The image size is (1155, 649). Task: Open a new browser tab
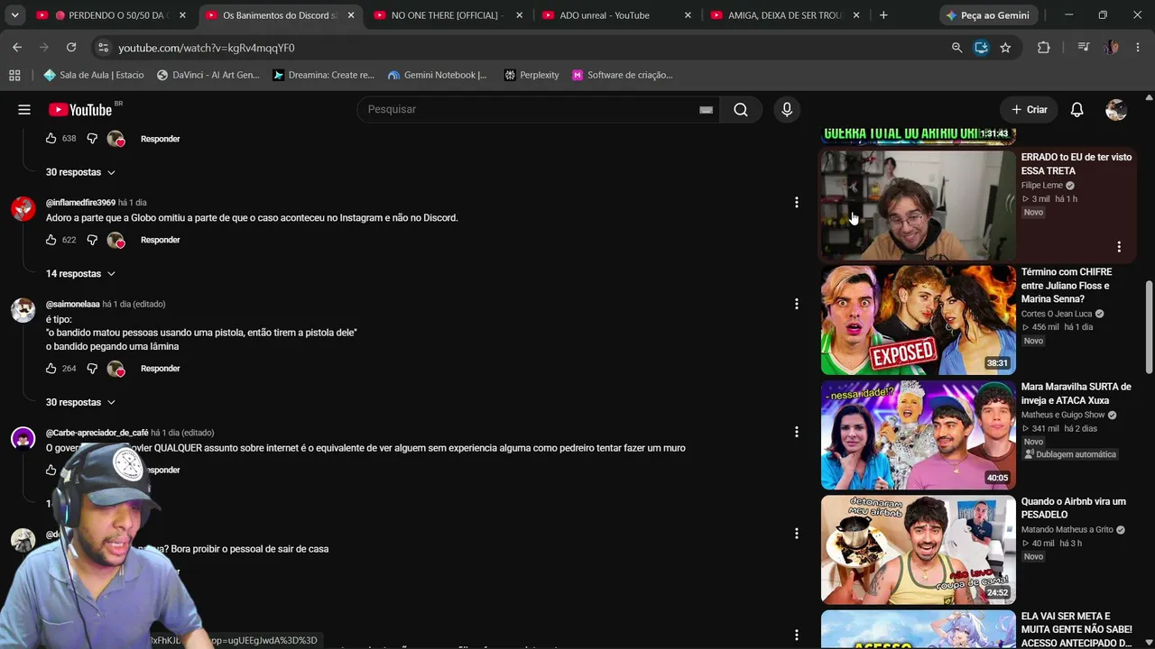click(883, 15)
